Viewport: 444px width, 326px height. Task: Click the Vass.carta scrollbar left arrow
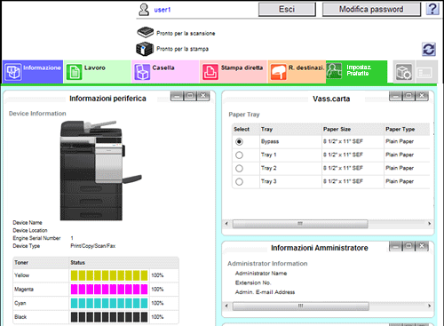(x=226, y=224)
